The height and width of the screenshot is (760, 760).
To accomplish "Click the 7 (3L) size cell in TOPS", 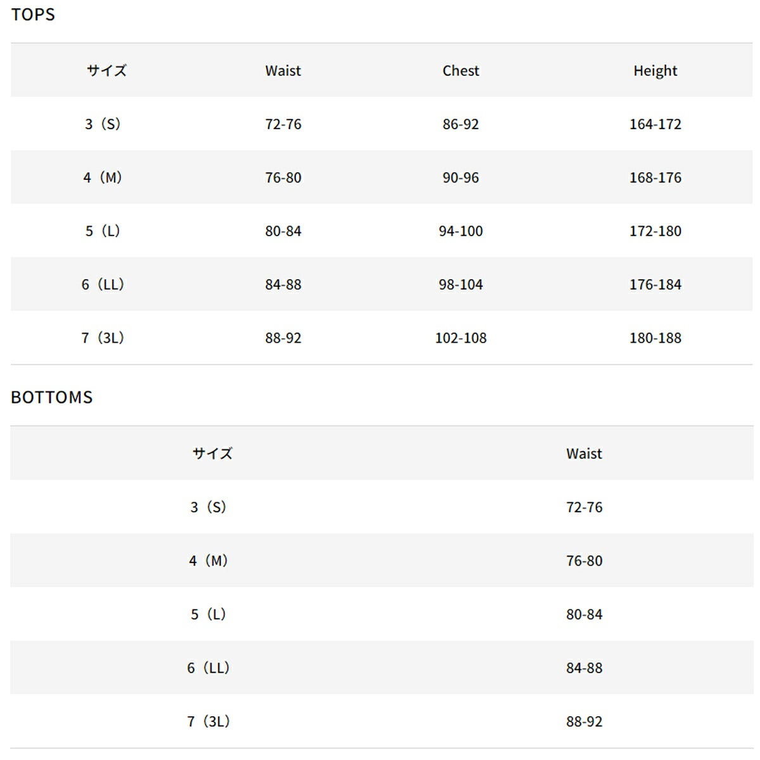I will [x=103, y=338].
